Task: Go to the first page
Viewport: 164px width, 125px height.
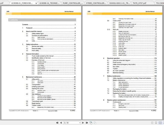Action: (x=57, y=123)
